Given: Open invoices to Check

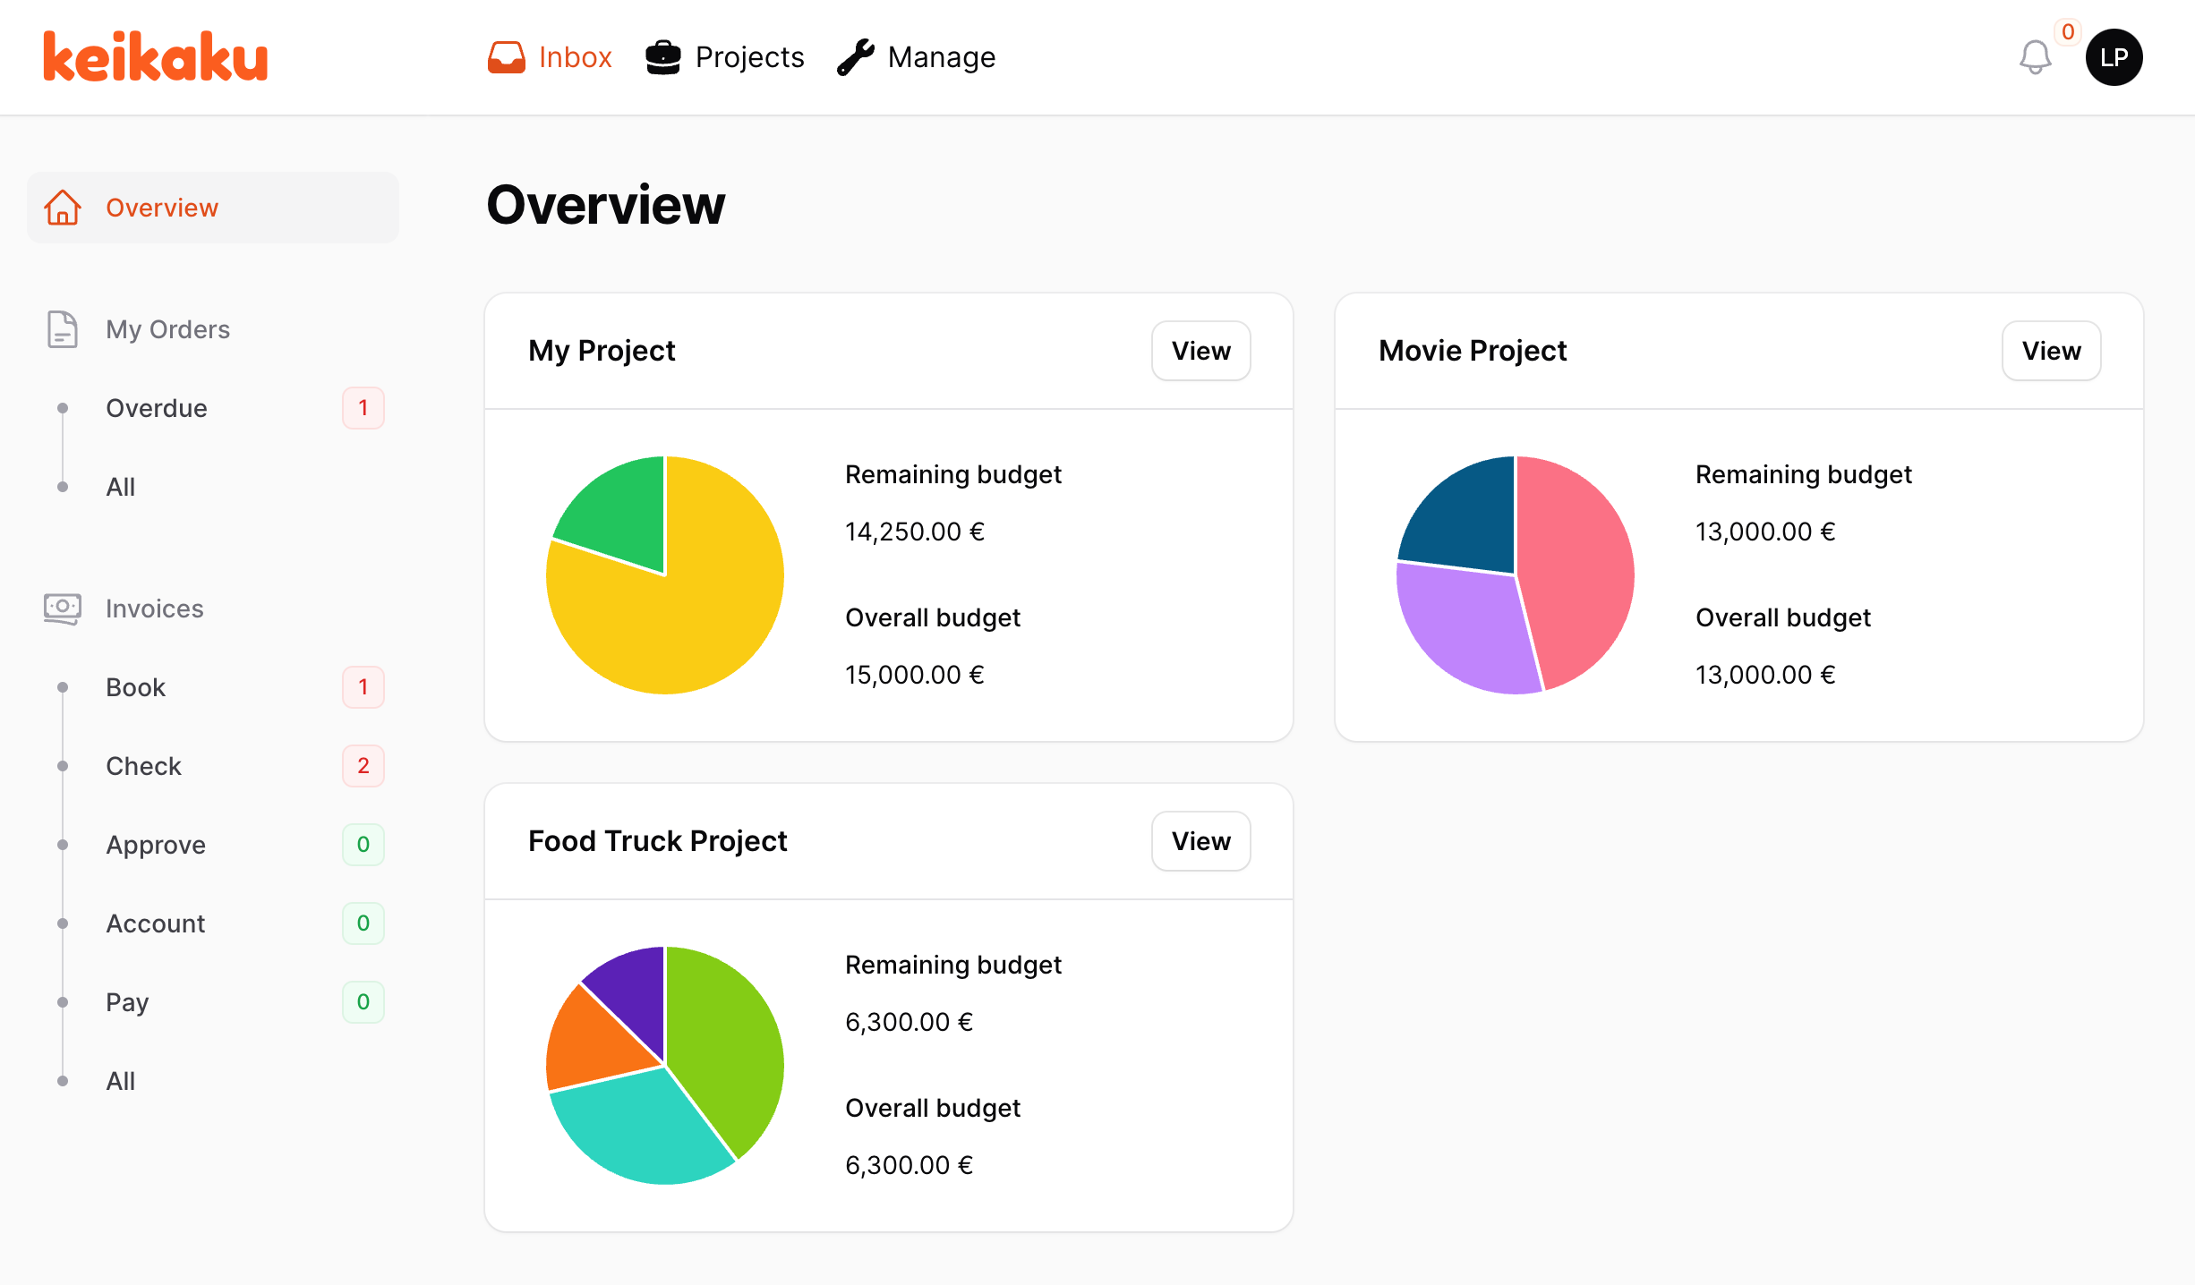Looking at the screenshot, I should pos(143,766).
